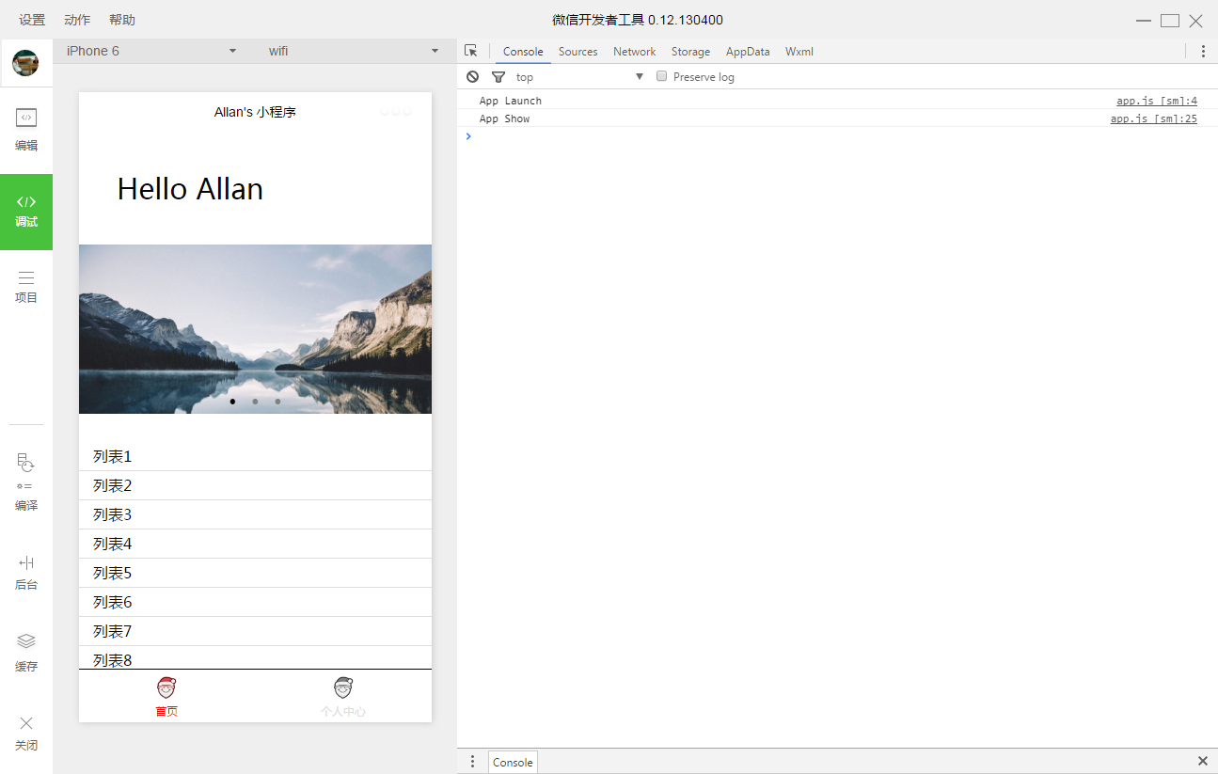This screenshot has width=1218, height=774.
Task: Open the 动作 menu
Action: tap(77, 20)
